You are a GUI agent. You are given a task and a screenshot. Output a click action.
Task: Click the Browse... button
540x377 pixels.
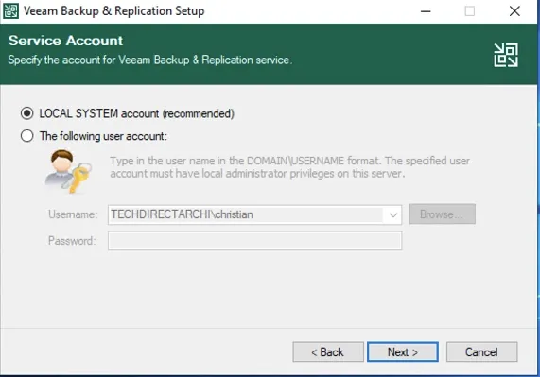[x=443, y=214]
